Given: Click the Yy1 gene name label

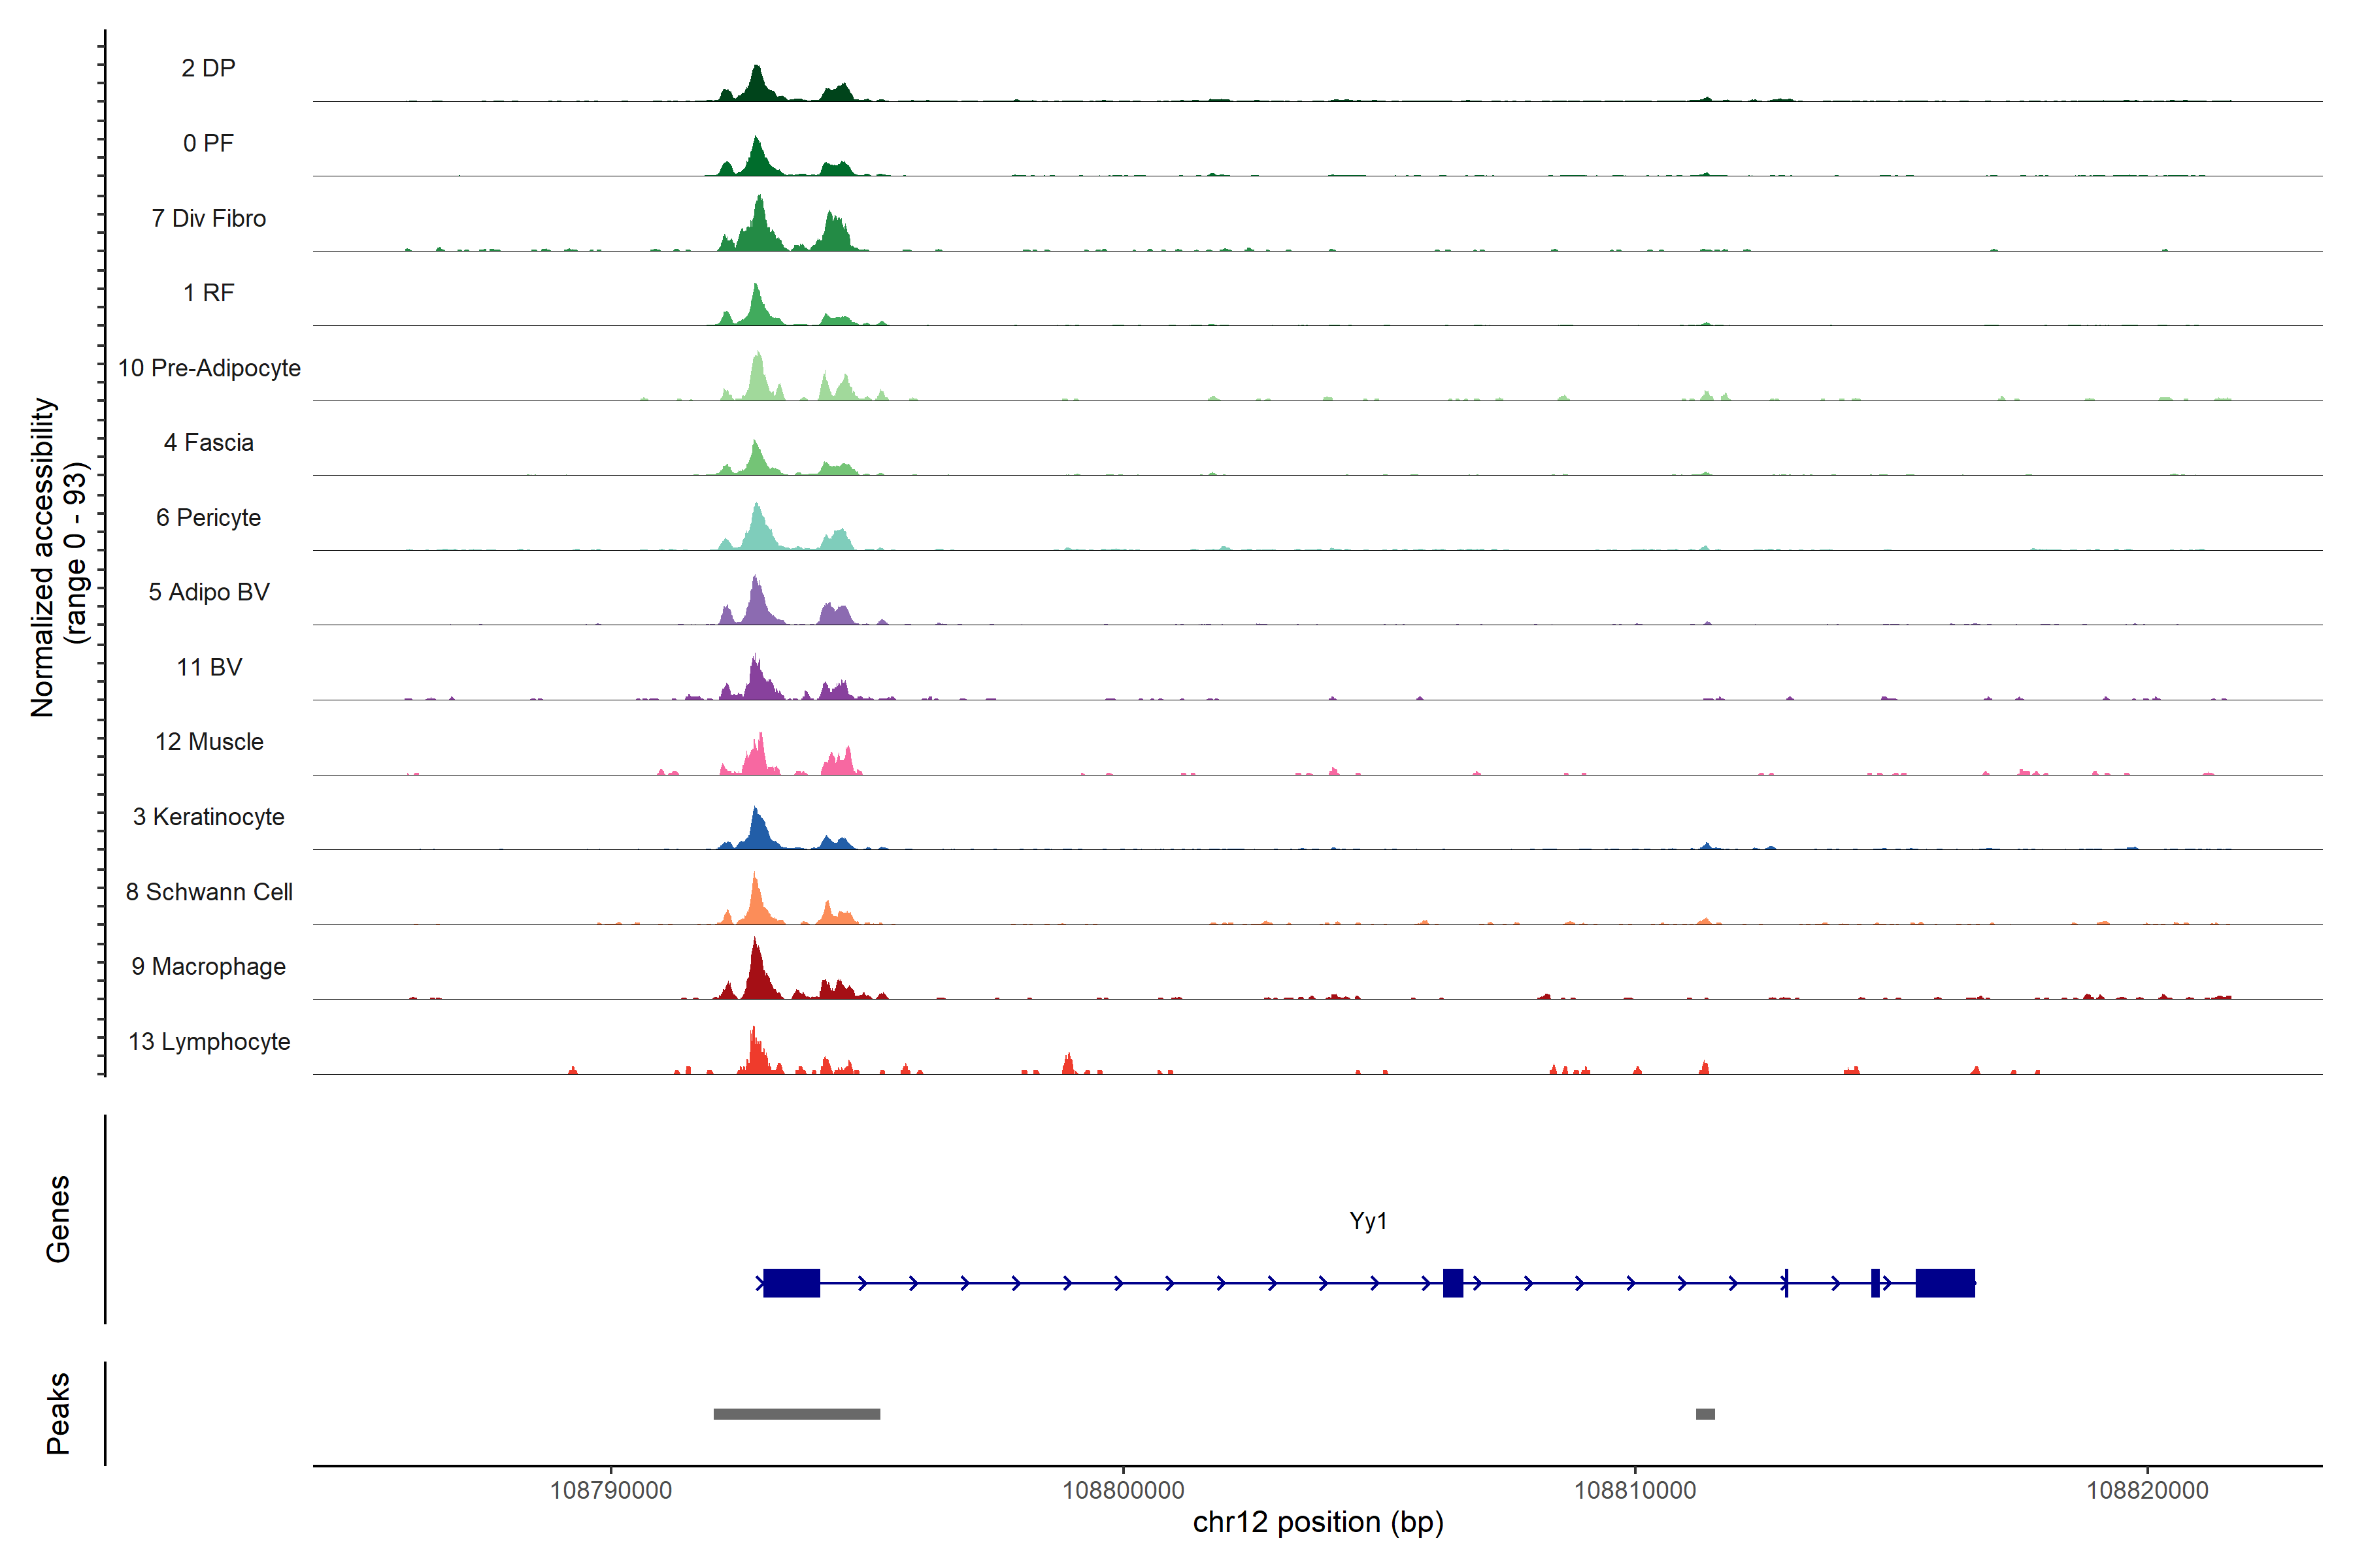Looking at the screenshot, I should pyautogui.click(x=1367, y=1221).
